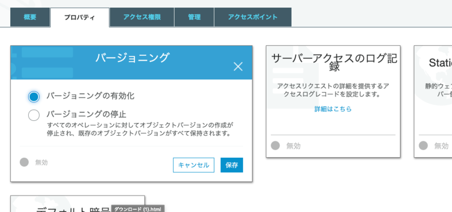Image resolution: width=452 pixels, height=212 pixels.
Task: Open the アクセス権限 tab
Action: [x=142, y=18]
